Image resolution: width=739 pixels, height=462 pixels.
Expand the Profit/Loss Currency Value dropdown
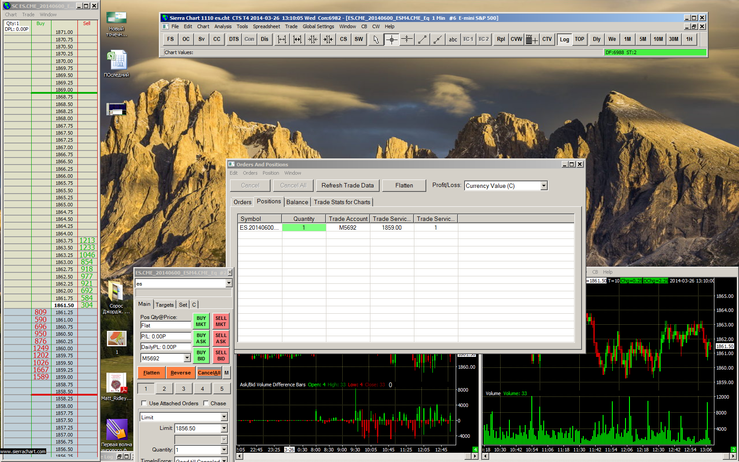[x=544, y=186]
